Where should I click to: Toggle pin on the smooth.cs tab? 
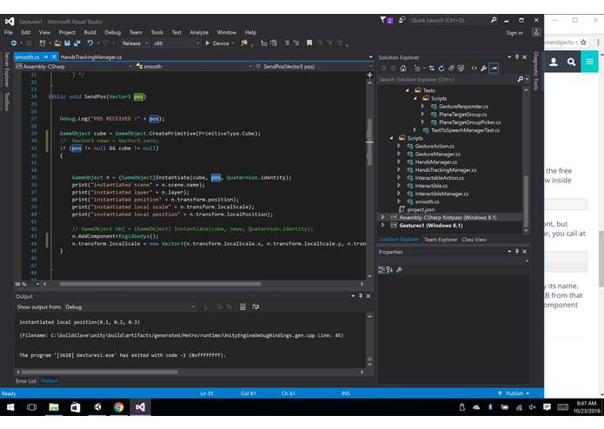[x=46, y=57]
